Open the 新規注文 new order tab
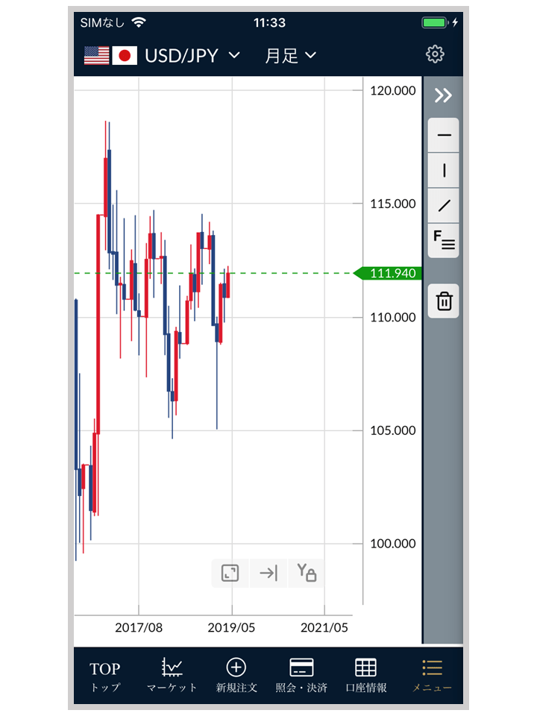This screenshot has height=716, width=537. [x=236, y=676]
